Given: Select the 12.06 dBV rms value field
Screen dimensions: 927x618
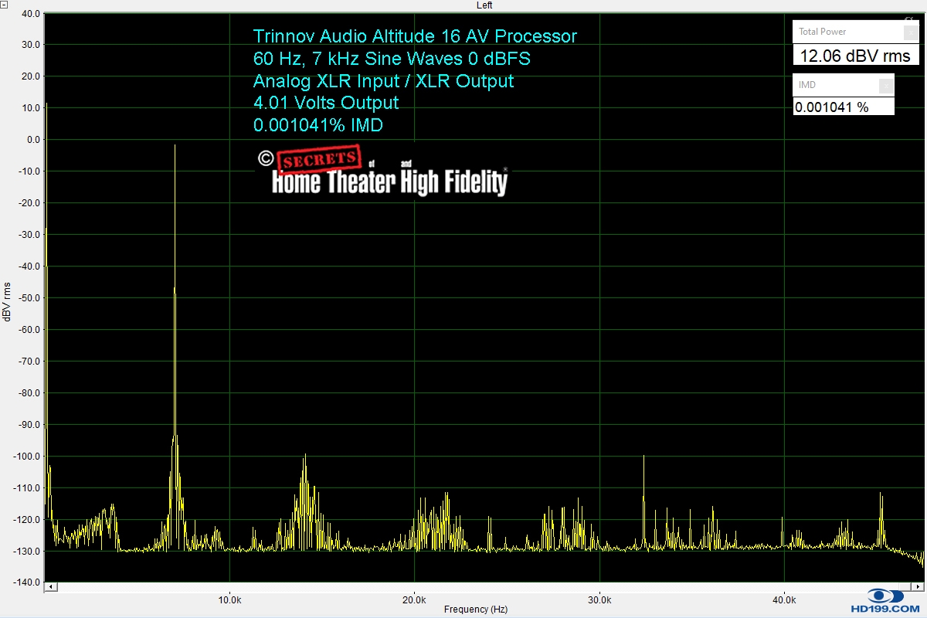Looking at the screenshot, I should point(855,56).
